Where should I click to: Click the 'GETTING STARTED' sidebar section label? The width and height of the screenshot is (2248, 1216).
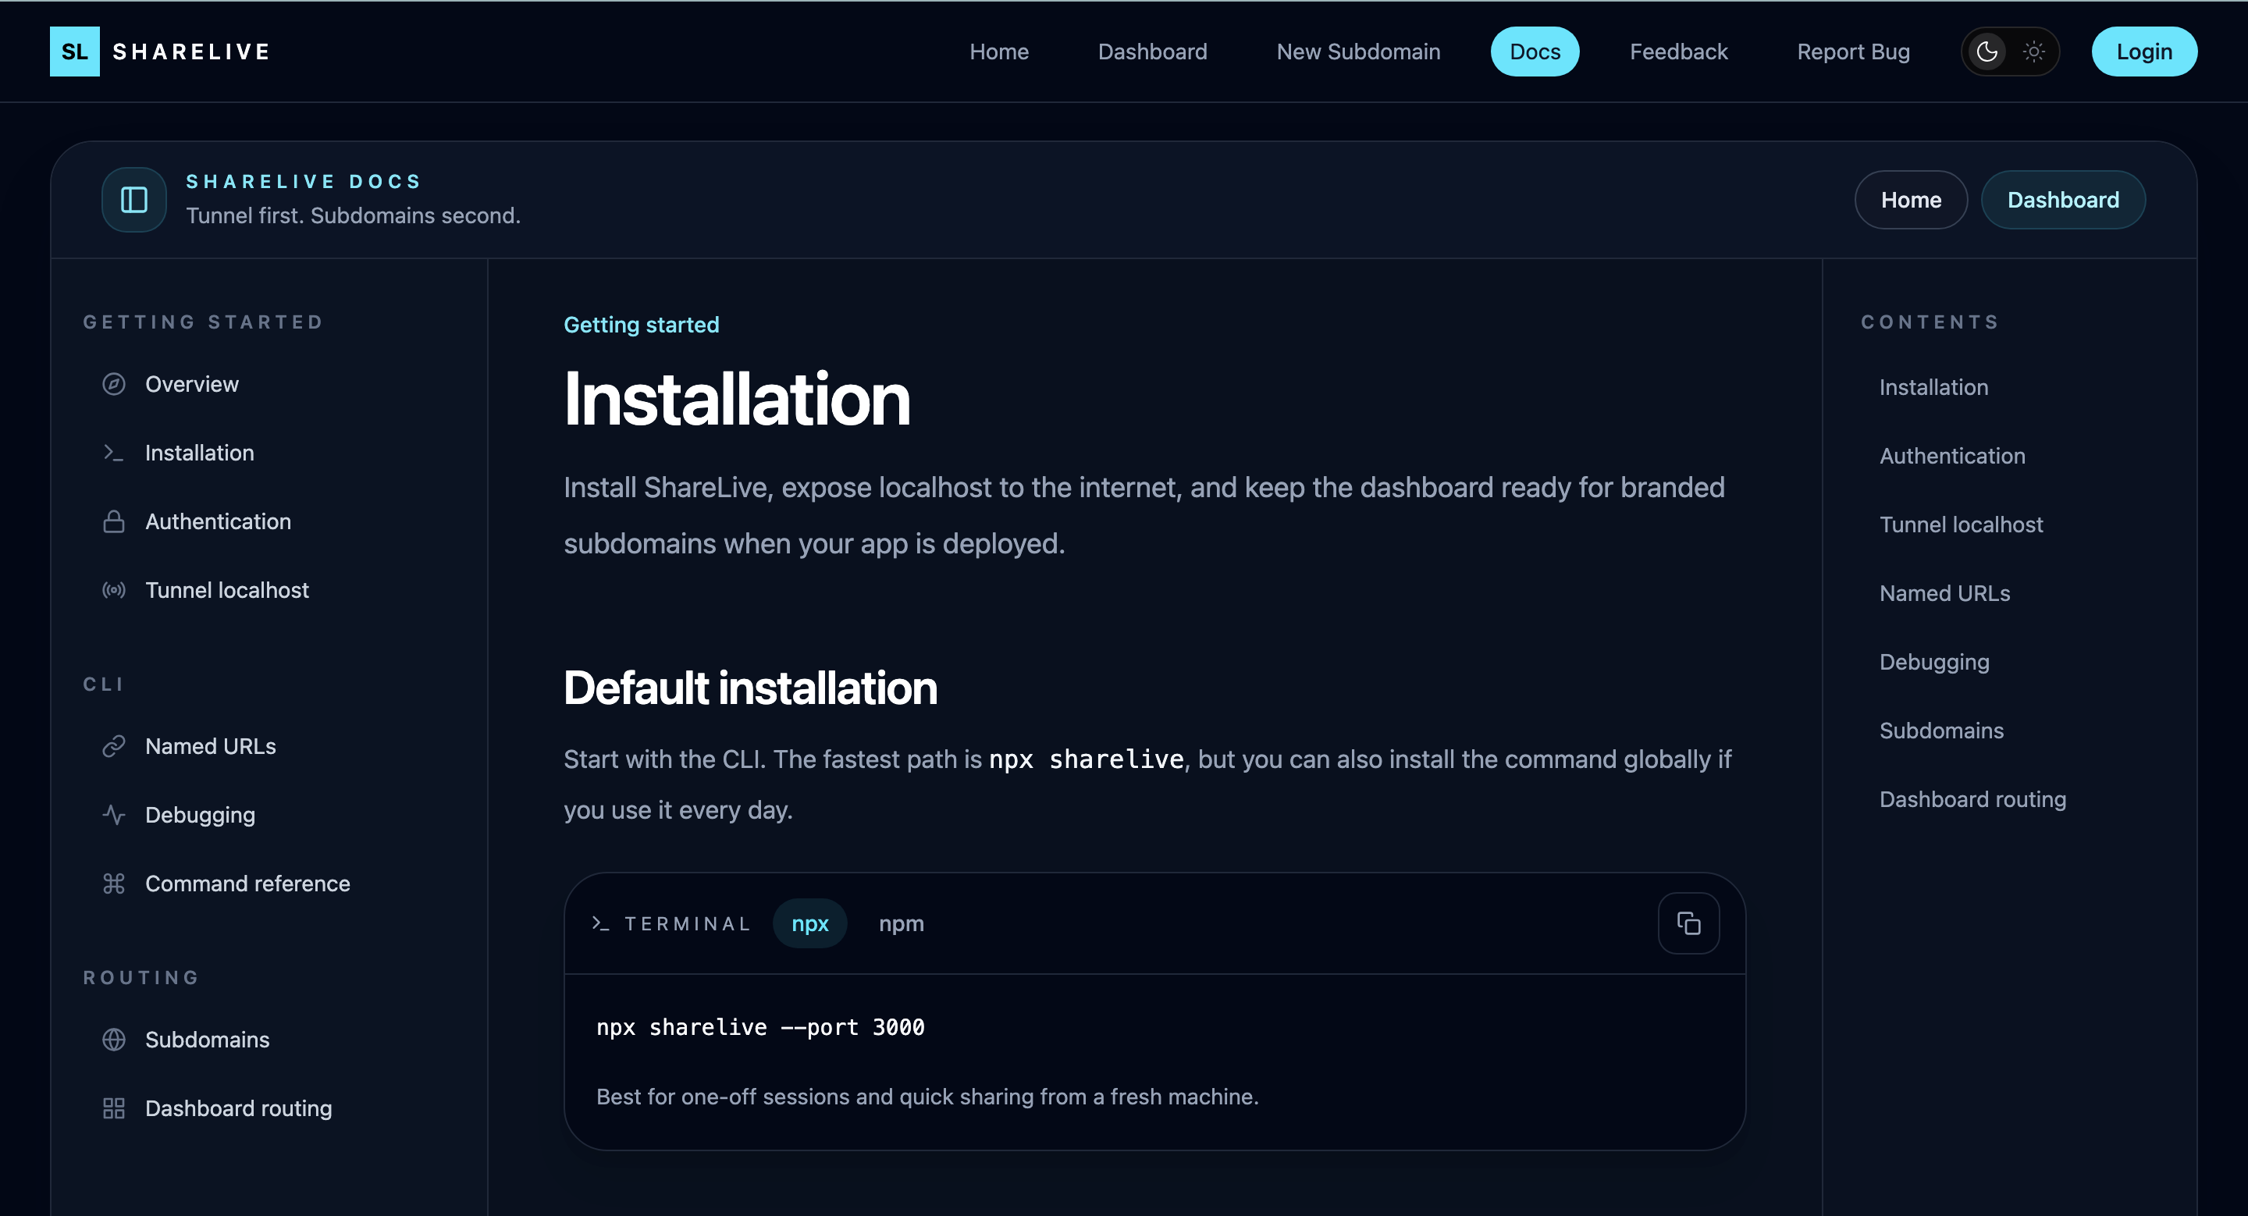tap(203, 322)
